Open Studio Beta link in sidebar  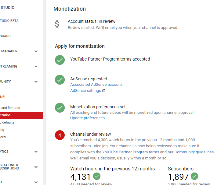(x=9, y=21)
